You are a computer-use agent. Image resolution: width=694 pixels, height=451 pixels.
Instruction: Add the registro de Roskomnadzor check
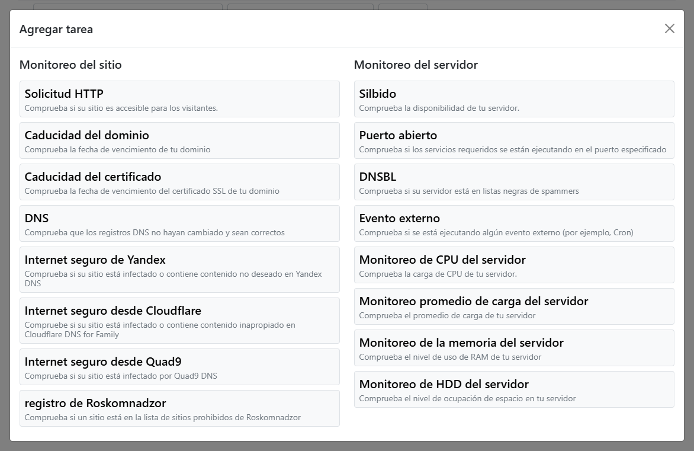coord(179,408)
